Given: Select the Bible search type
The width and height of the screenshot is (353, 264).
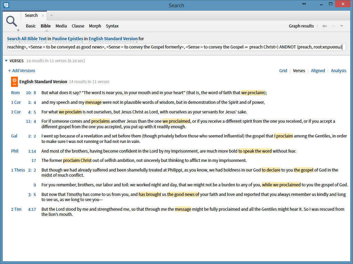Looking at the screenshot, I should (46, 26).
